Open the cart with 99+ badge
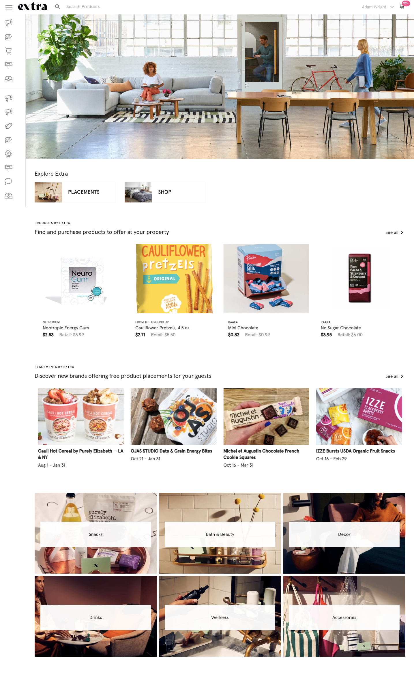Image resolution: width=414 pixels, height=674 pixels. click(x=402, y=6)
